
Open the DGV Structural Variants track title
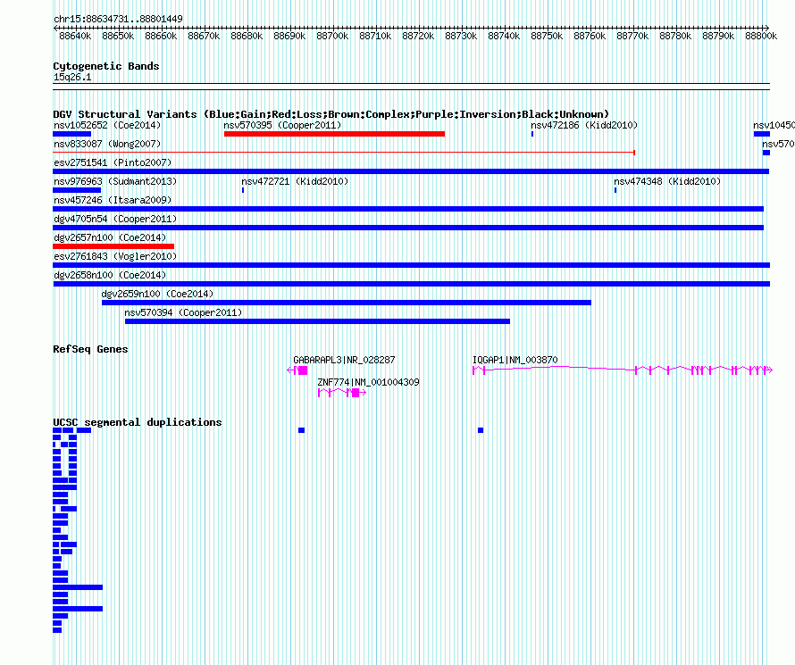(x=331, y=114)
